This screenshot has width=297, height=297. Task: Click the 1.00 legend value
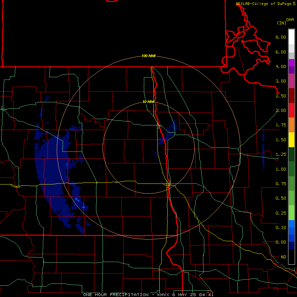click(281, 169)
